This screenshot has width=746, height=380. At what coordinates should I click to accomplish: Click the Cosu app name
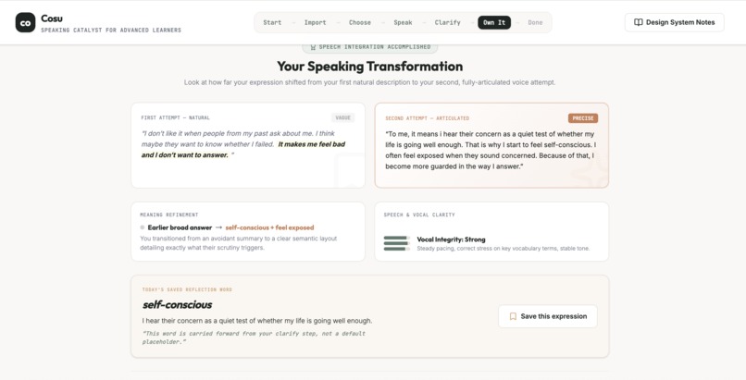(x=52, y=18)
